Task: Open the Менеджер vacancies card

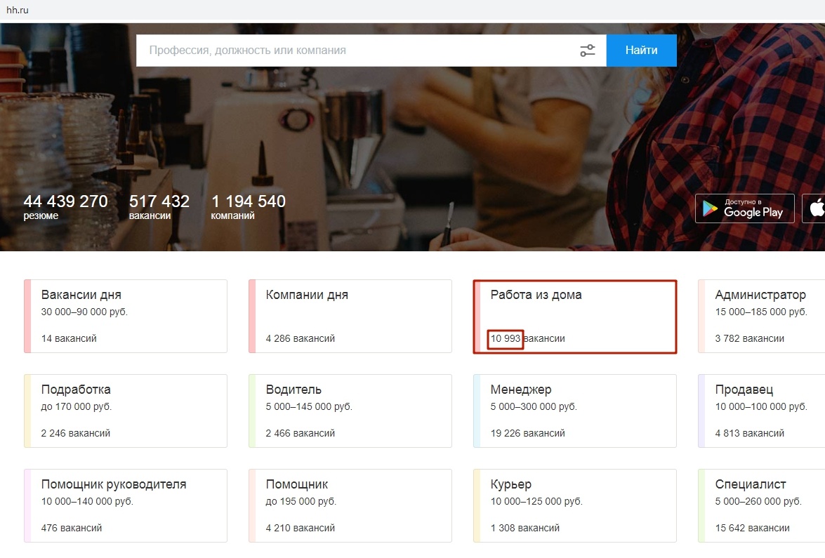Action: (x=575, y=411)
